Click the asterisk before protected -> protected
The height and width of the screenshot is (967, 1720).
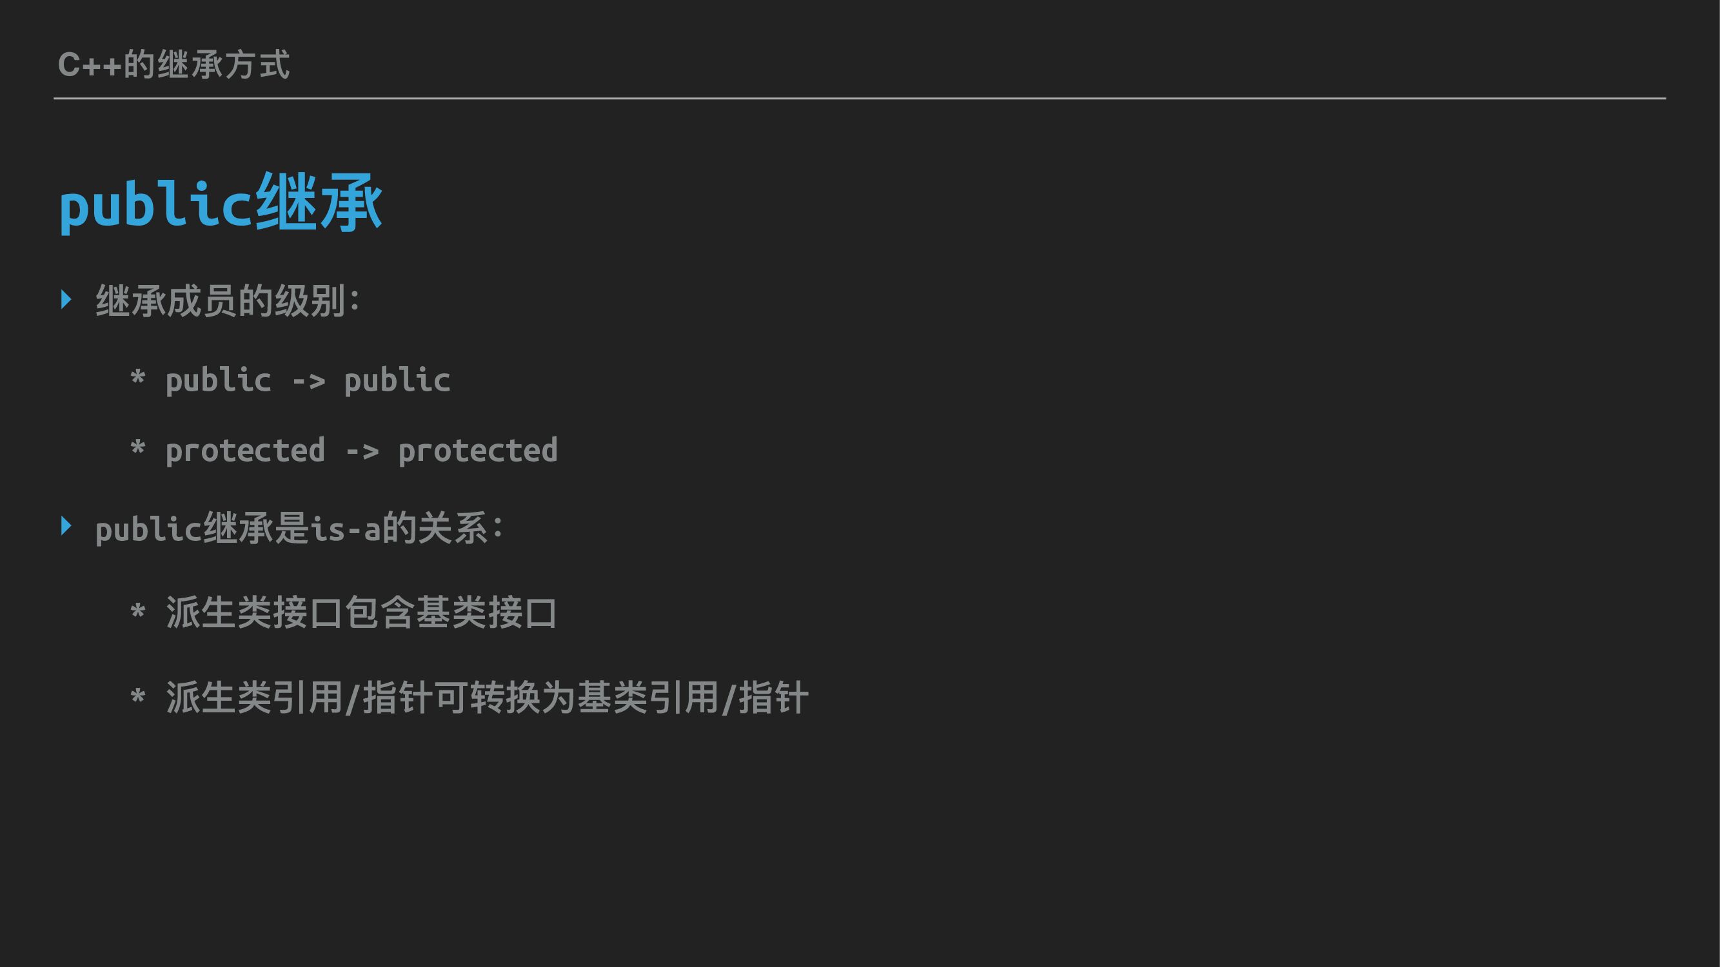pos(137,448)
